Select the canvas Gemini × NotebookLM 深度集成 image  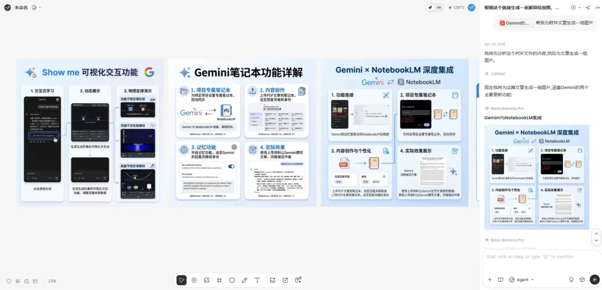[395, 133]
